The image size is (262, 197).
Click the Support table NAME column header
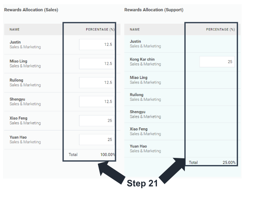[135, 29]
